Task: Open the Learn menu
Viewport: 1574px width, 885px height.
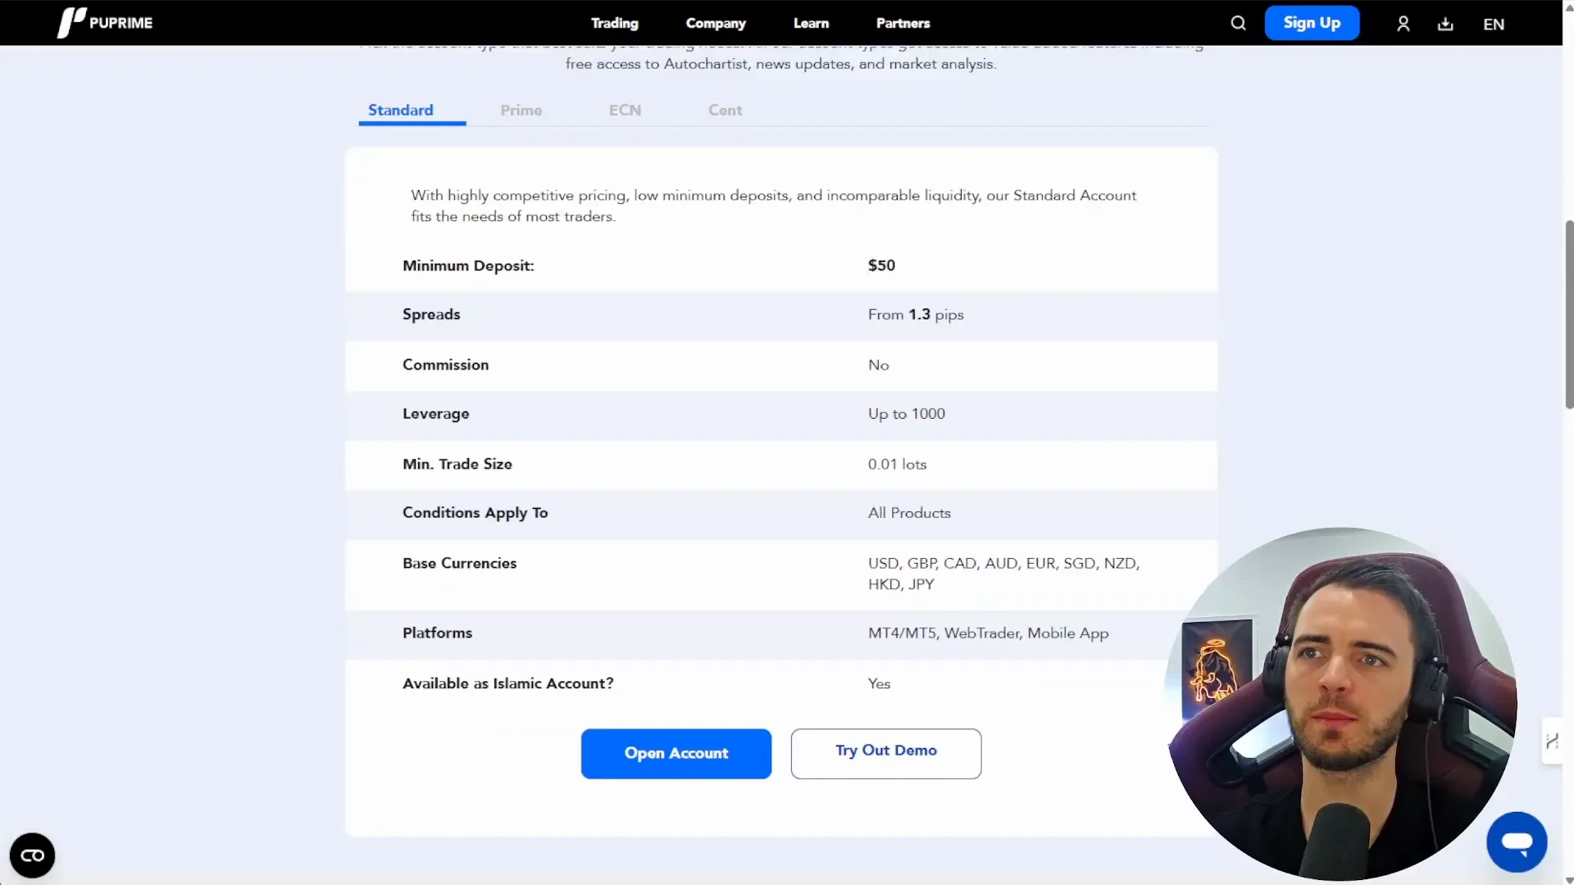Action: click(x=811, y=23)
